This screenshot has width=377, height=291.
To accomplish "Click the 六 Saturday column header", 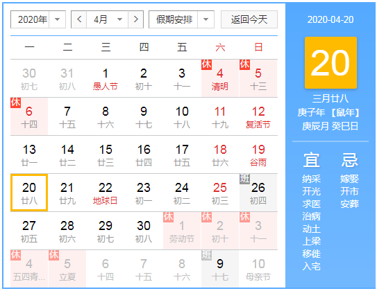I will tap(220, 47).
